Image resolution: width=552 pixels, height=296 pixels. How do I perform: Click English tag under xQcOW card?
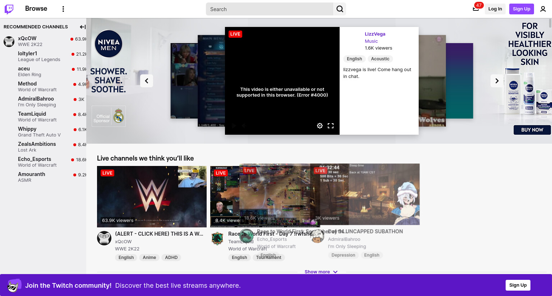[x=126, y=258]
